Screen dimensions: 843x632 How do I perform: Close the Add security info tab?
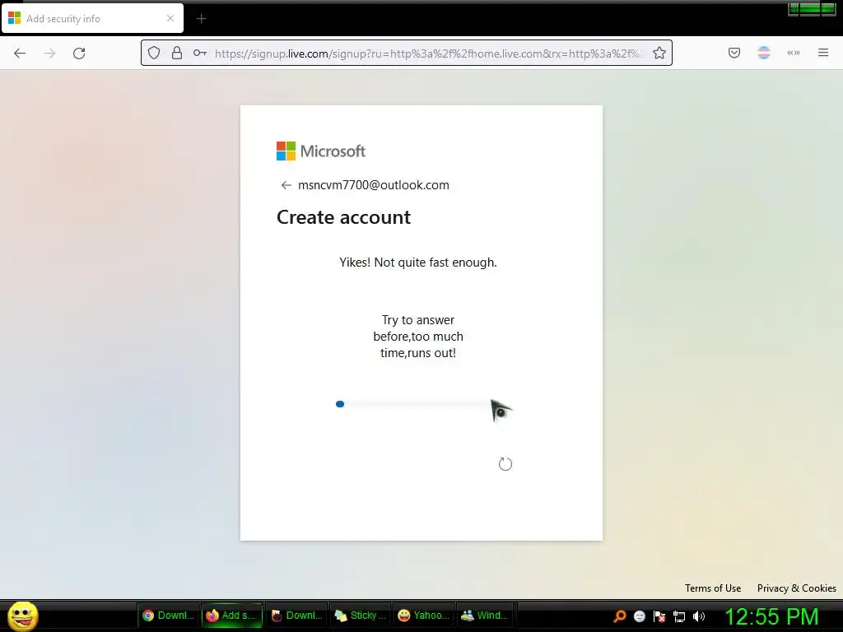[170, 18]
